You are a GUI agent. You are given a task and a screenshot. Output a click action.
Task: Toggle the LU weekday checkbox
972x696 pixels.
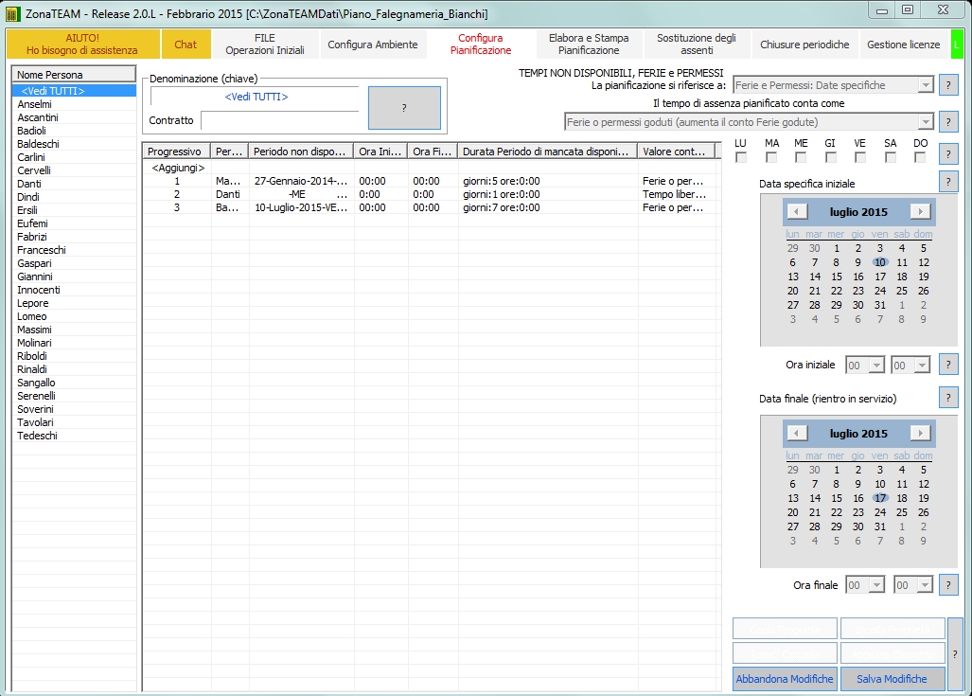741,157
